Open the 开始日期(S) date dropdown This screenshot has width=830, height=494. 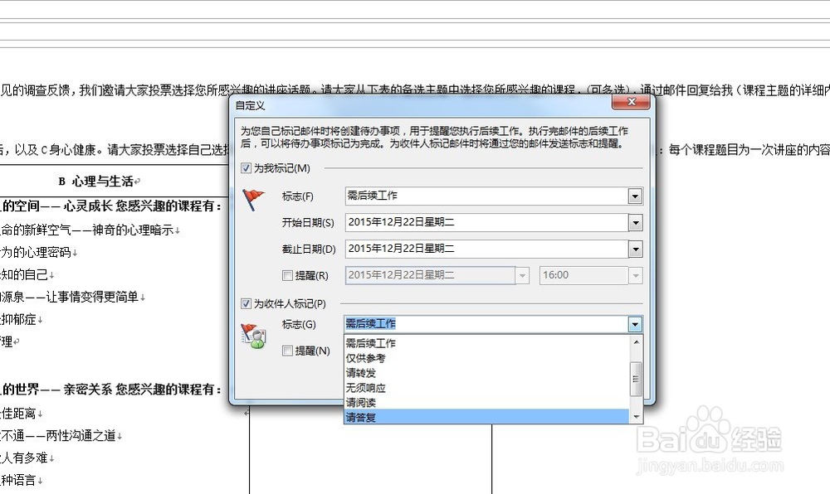635,222
